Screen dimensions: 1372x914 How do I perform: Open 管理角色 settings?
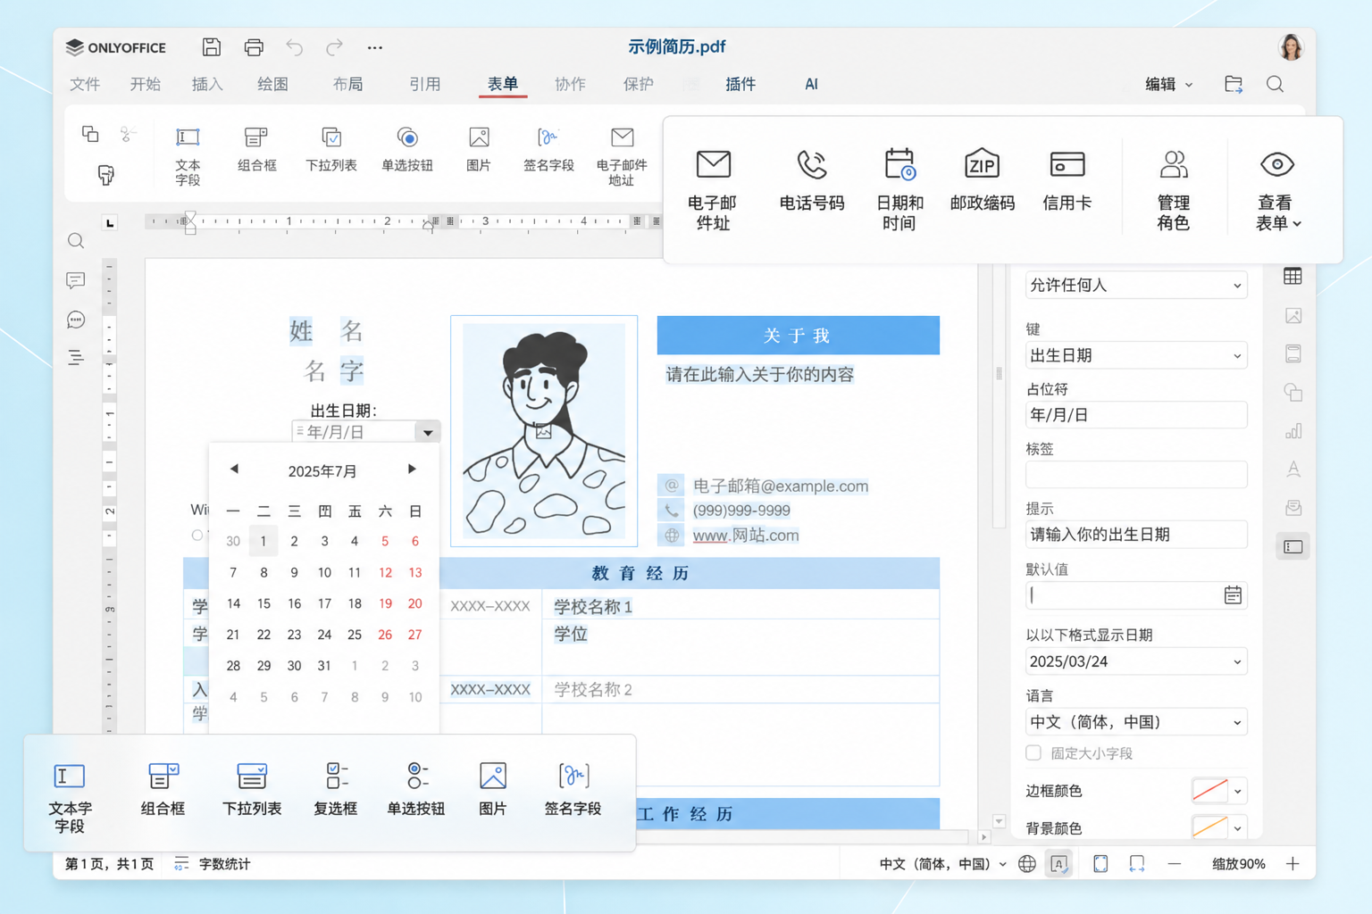pos(1173,189)
